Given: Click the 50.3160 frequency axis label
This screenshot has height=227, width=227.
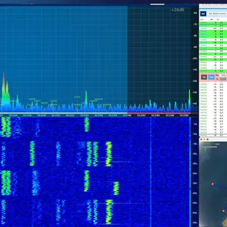Looking at the screenshot, I should (x=127, y=115).
